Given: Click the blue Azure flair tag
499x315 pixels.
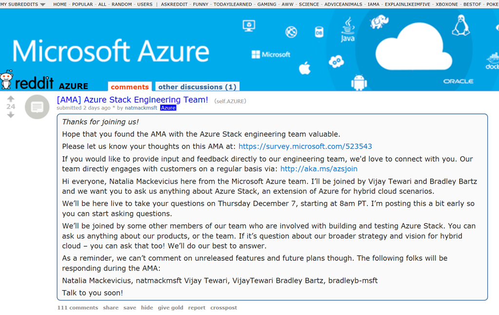Looking at the screenshot, I should click(x=168, y=108).
